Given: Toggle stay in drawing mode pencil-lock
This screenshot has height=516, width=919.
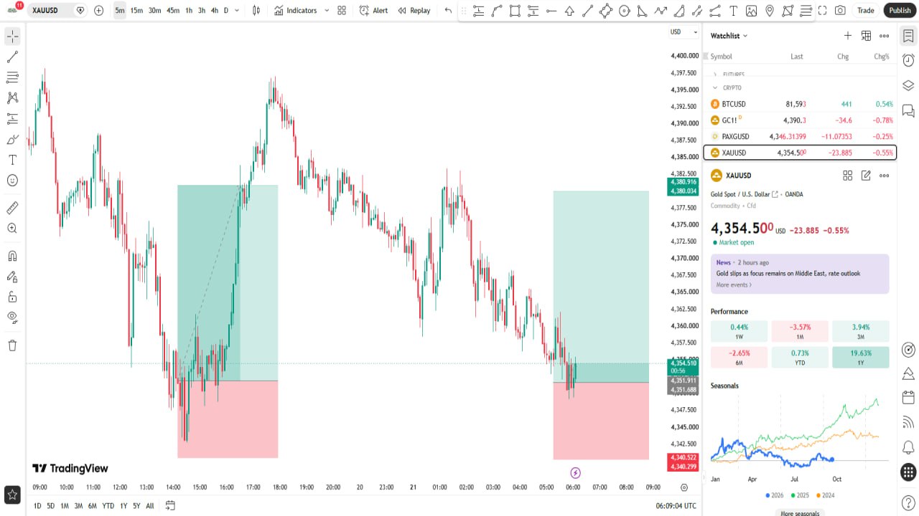Looking at the screenshot, I should point(12,276).
